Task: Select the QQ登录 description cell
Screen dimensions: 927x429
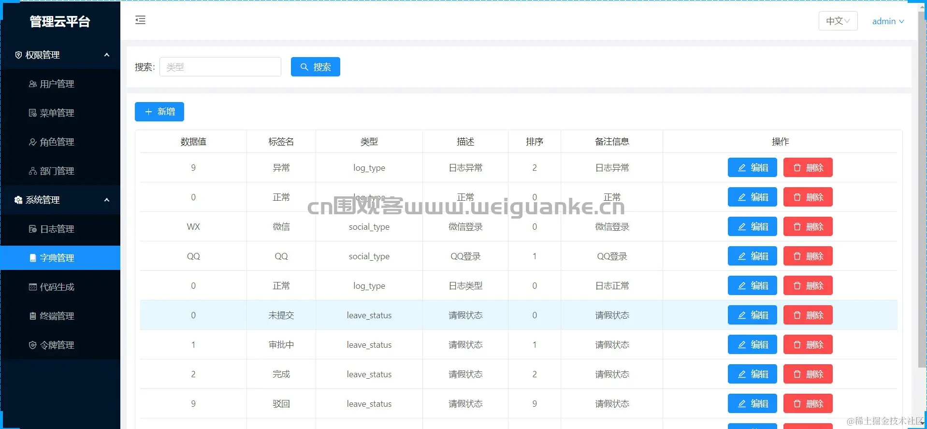Action: (465, 256)
